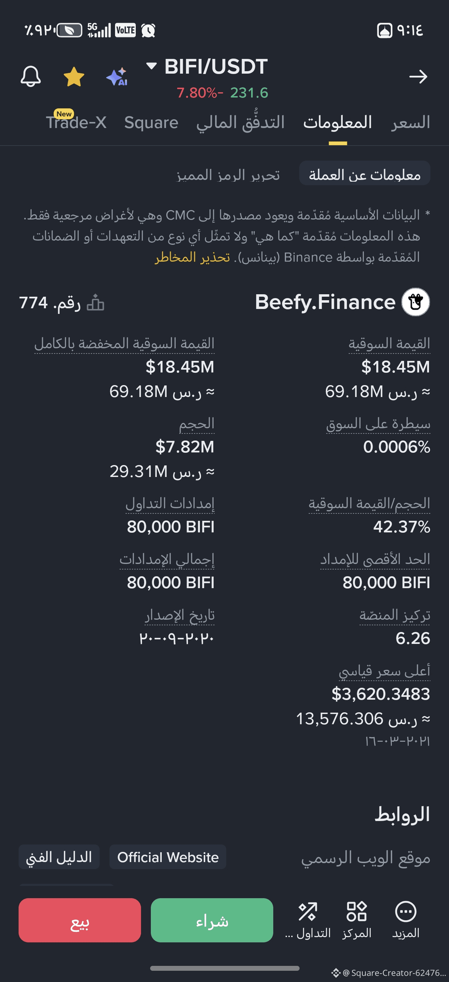Toggle the favorite star for BIFI/USDT
The height and width of the screenshot is (982, 449).
point(74,76)
